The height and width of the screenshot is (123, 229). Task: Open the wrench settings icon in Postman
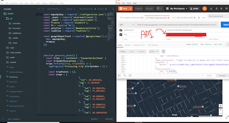click(217, 9)
